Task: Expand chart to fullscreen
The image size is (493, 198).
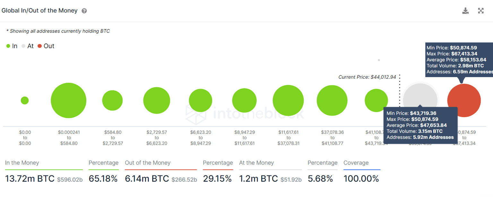Action: click(x=481, y=11)
